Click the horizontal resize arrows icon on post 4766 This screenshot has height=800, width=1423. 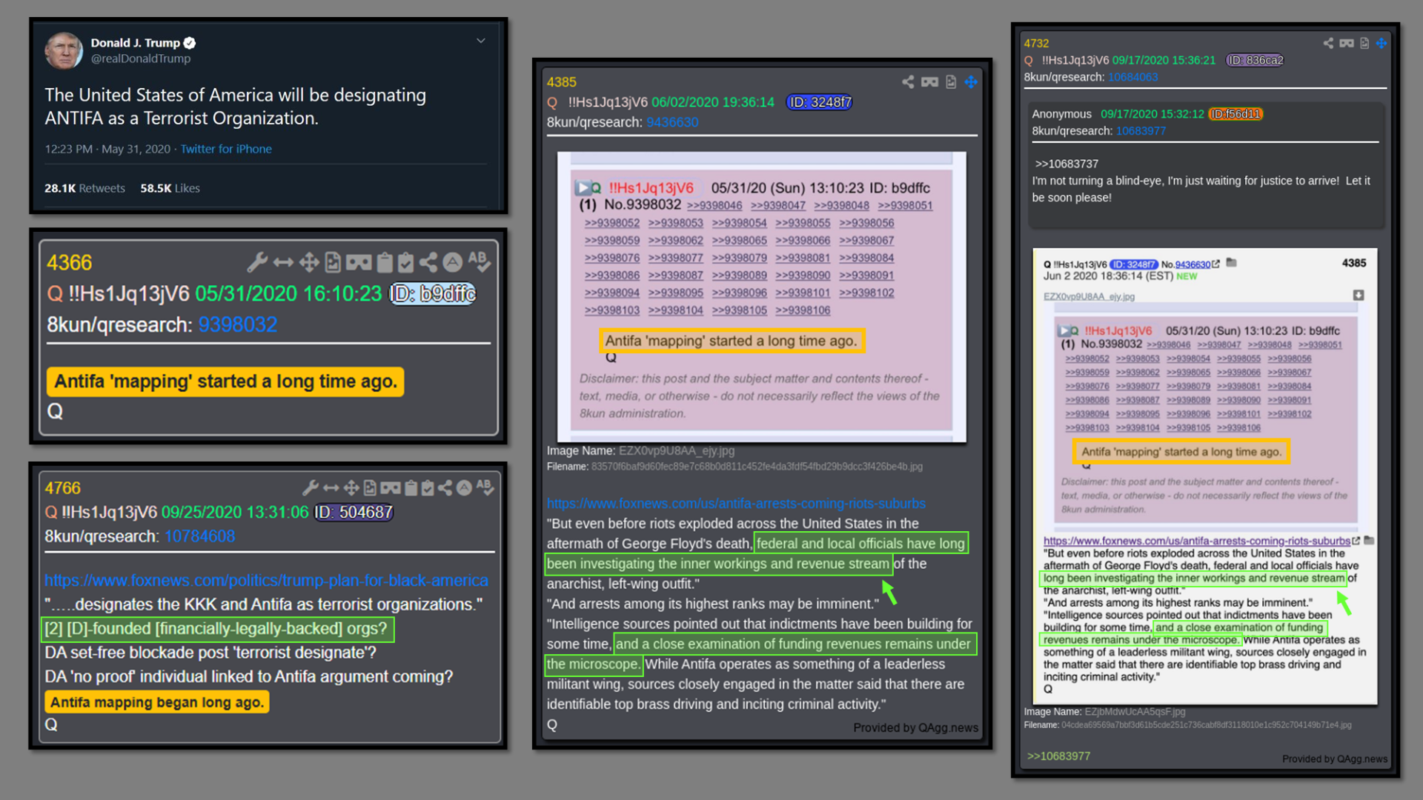(331, 487)
